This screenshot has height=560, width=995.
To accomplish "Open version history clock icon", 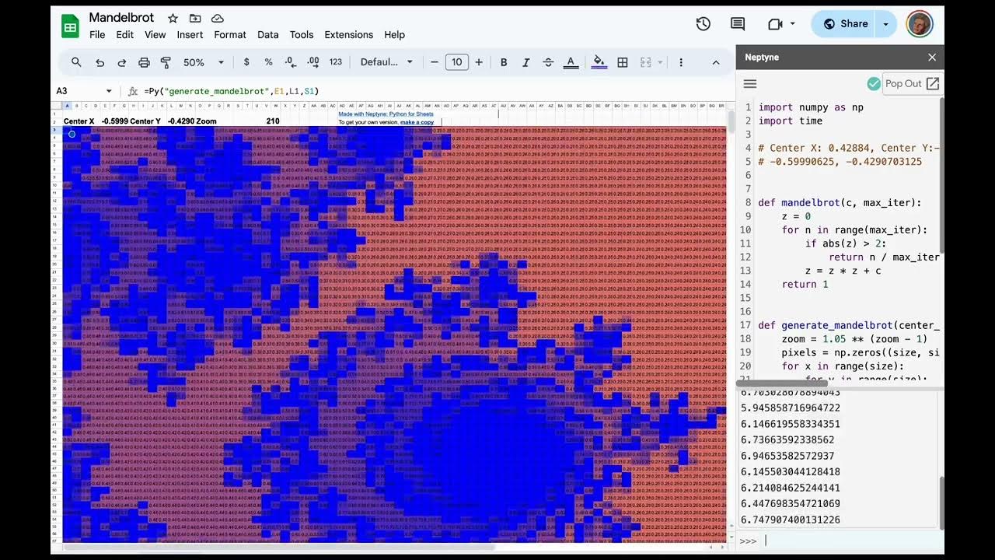I will click(703, 24).
